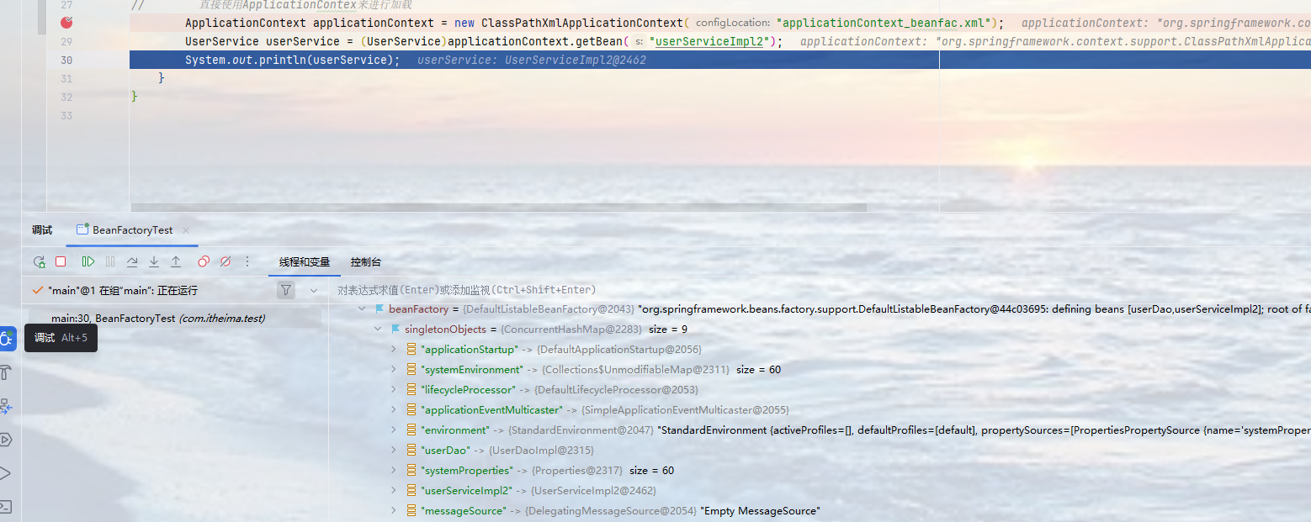Open the Build hammer tool window
The width and height of the screenshot is (1311, 522).
(5, 372)
